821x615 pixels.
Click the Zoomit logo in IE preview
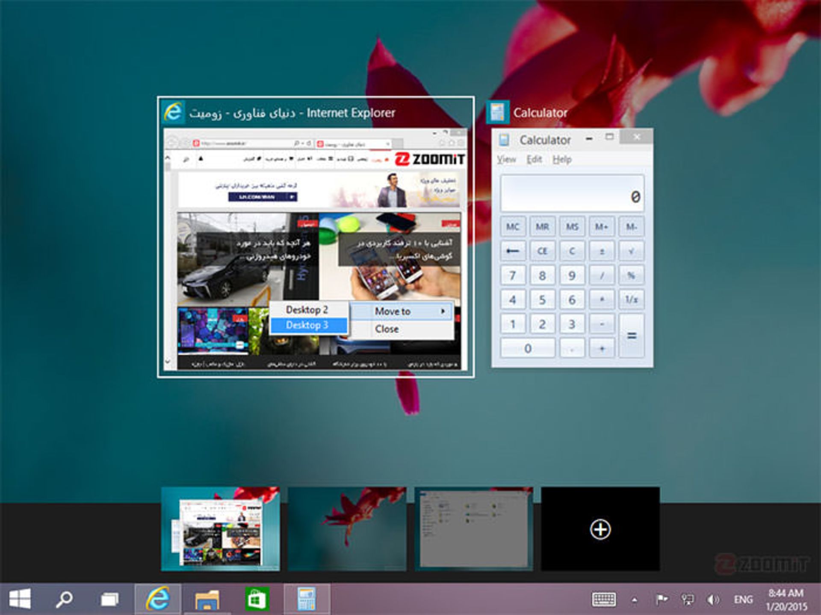click(x=429, y=159)
